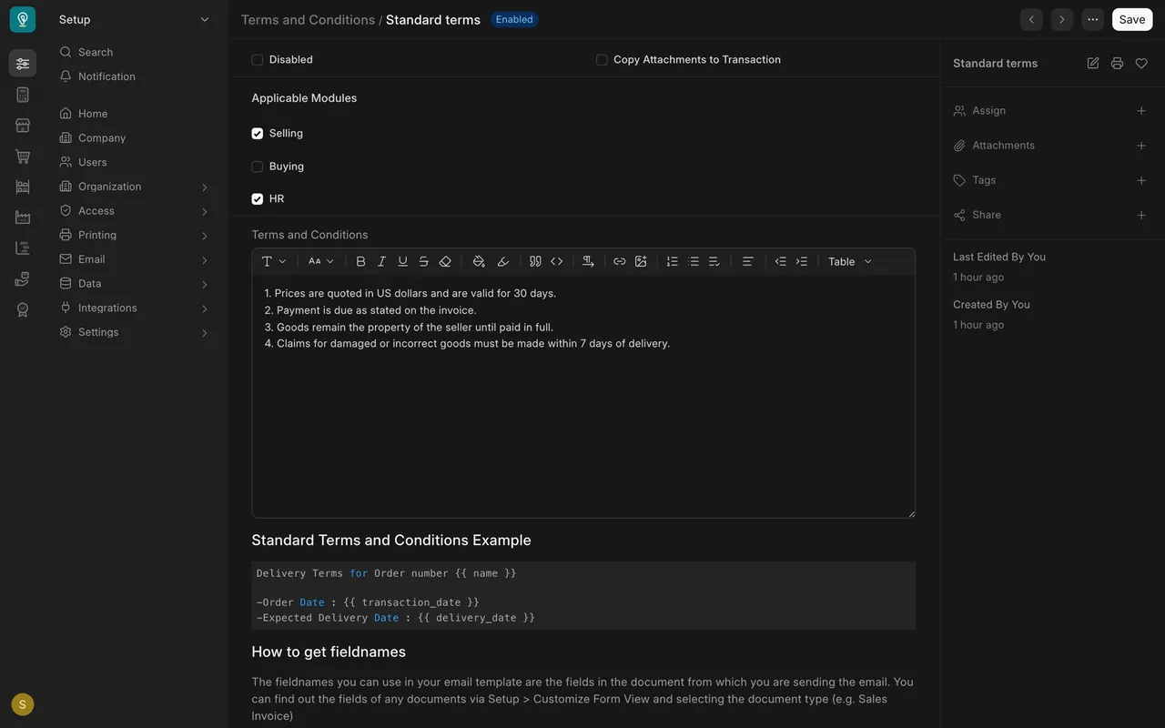Edit the Standard terms title with pencil icon

[x=1093, y=64]
